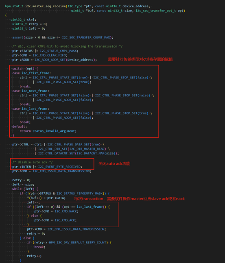Click the red annotation about ctrl register
The image size is (225, 263).
pyautogui.click(x=140, y=59)
